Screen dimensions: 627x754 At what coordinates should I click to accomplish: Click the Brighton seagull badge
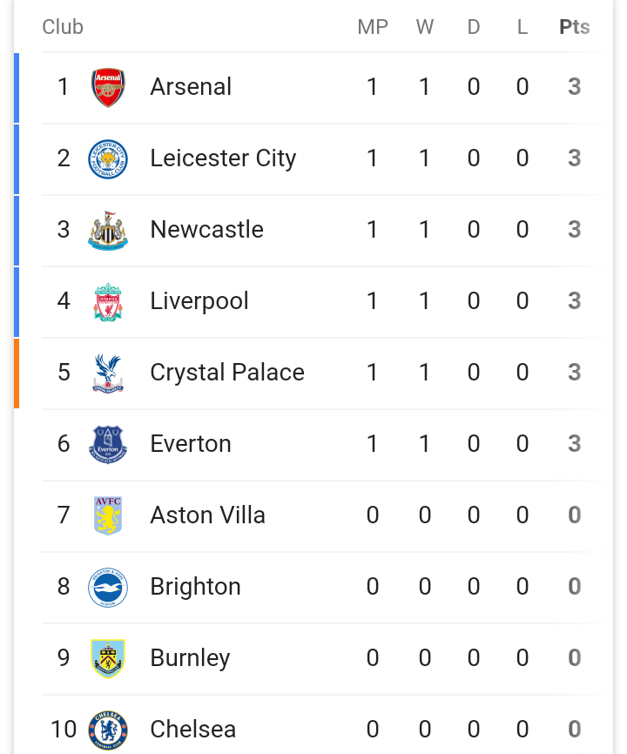(x=108, y=587)
